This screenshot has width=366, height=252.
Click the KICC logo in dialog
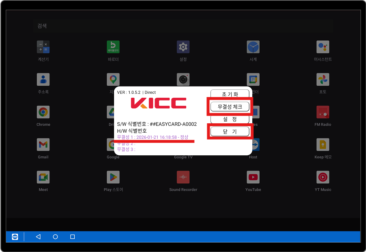tap(158, 103)
